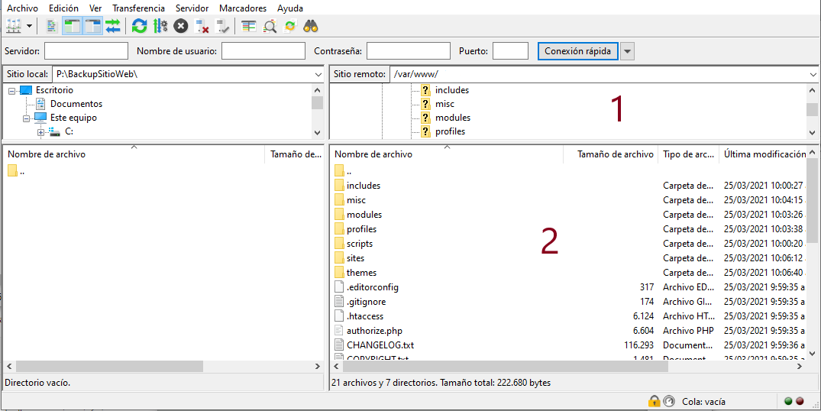Image resolution: width=821 pixels, height=411 pixels.
Task: Toggle transfer queue display icon
Action: coord(113,26)
